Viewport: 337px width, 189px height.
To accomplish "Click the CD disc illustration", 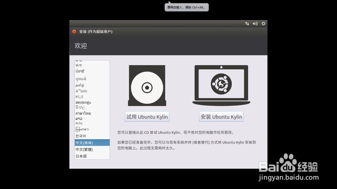I will click(x=147, y=86).
